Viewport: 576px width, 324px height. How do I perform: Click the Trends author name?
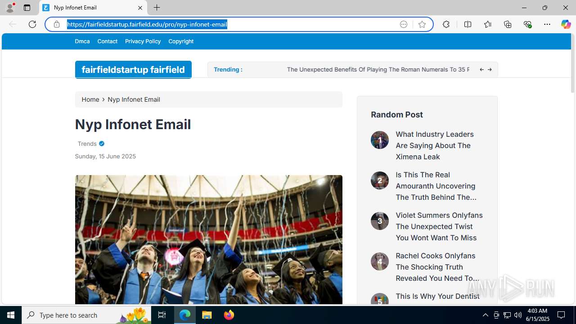(x=87, y=144)
